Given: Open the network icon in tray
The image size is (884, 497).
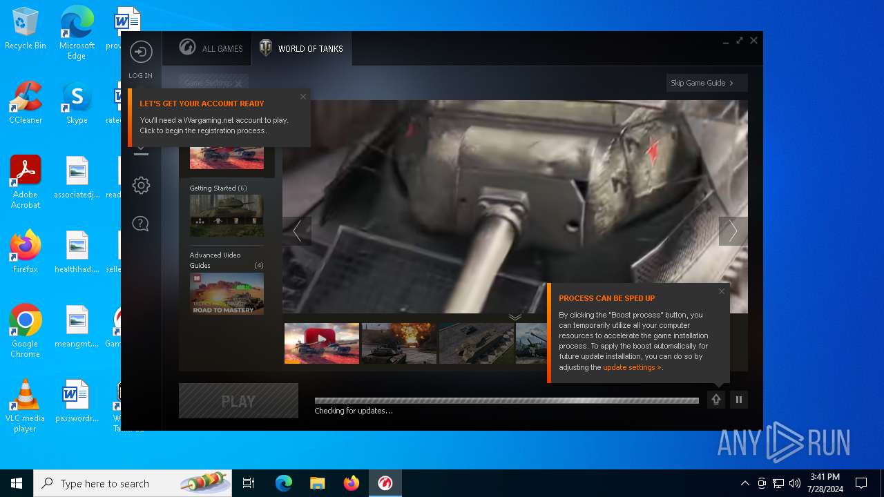Looking at the screenshot, I should click(x=778, y=483).
